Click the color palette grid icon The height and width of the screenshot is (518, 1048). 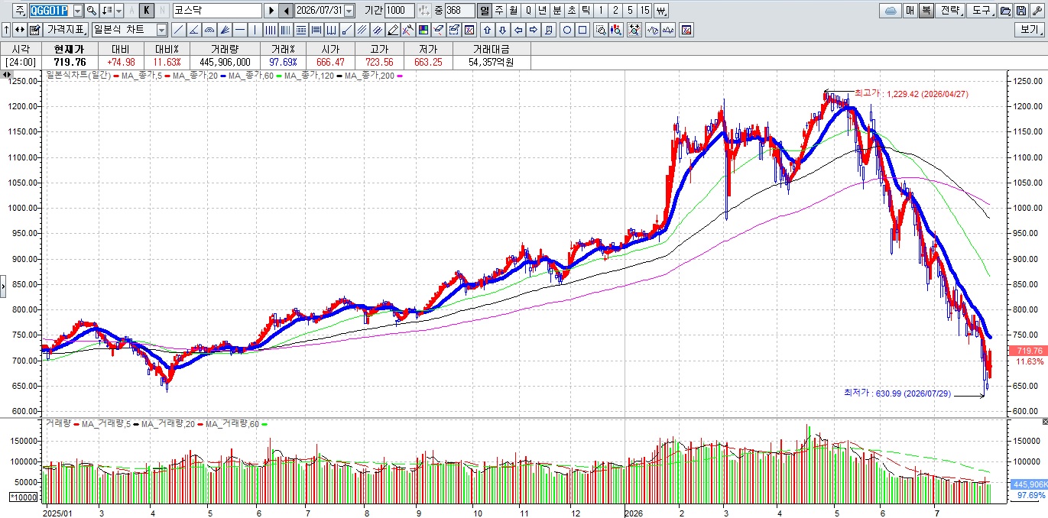click(423, 30)
